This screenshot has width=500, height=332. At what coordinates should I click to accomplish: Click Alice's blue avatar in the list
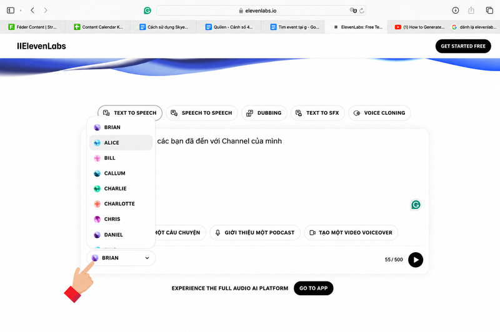pyautogui.click(x=97, y=143)
